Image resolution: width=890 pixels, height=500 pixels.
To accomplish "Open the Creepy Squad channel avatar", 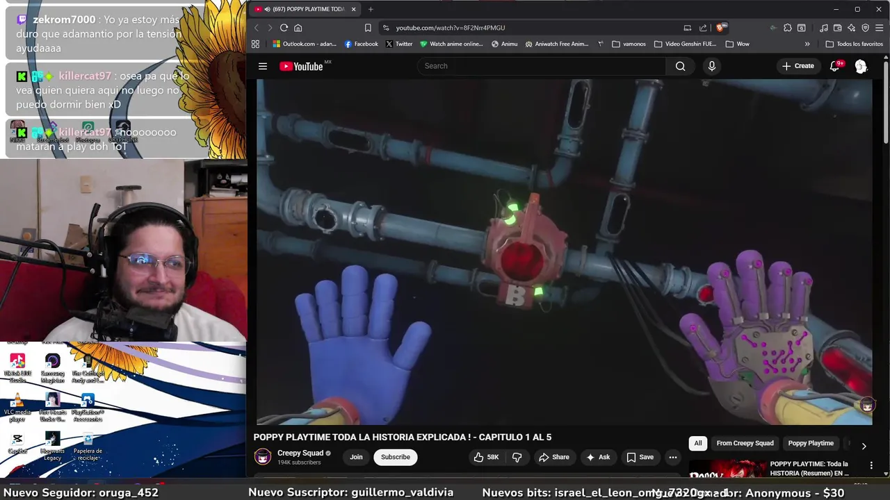I will [263, 457].
